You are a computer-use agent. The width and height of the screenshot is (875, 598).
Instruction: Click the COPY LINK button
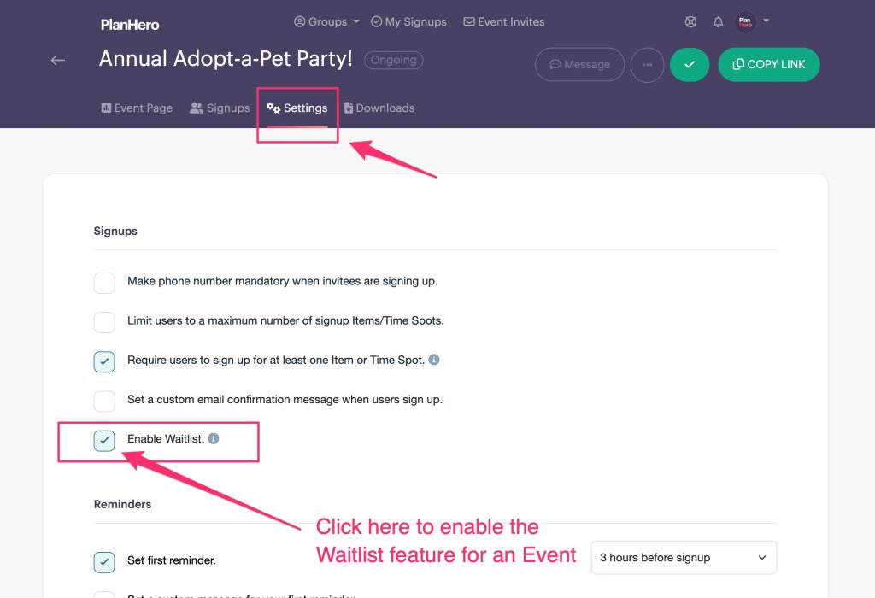[768, 64]
